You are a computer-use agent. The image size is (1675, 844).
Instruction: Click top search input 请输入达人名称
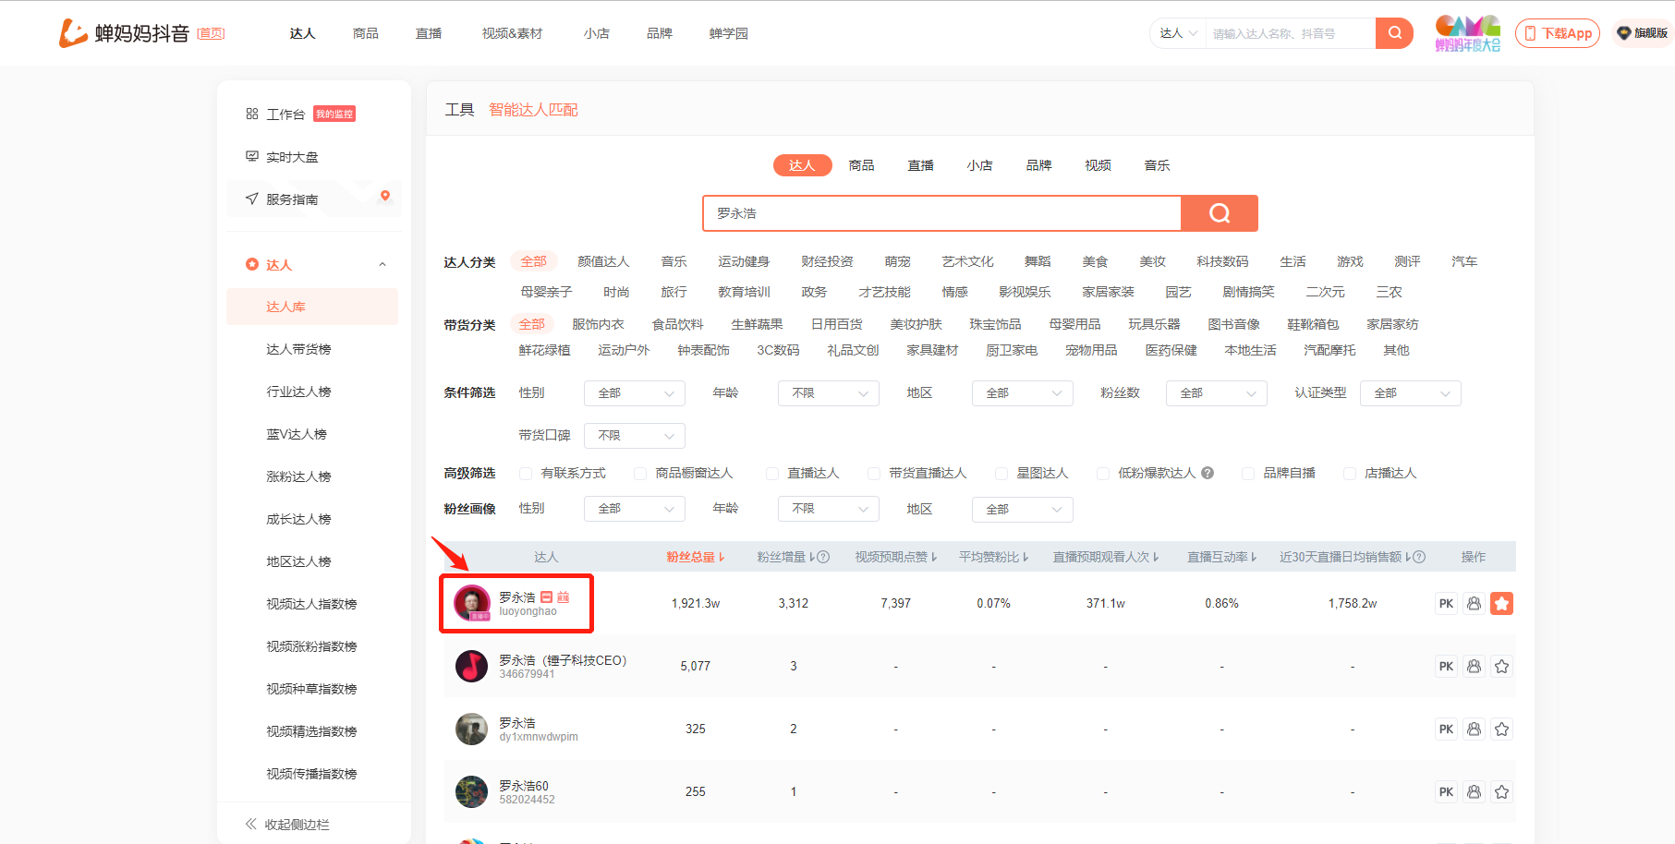click(1290, 33)
